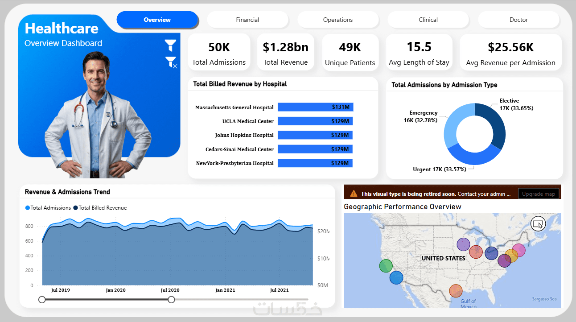This screenshot has width=576, height=322.
Task: Click the "Elective 17K (33.65%)" data label
Action: pyautogui.click(x=516, y=104)
